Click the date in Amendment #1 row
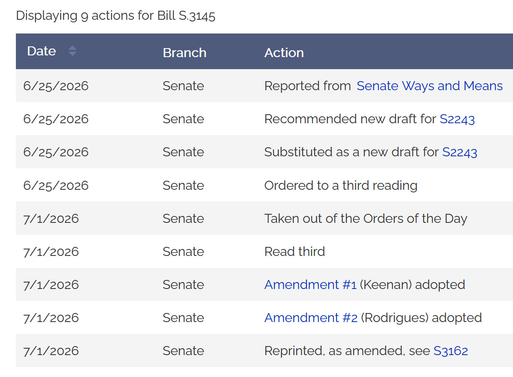This screenshot has width=513, height=377. coord(51,285)
